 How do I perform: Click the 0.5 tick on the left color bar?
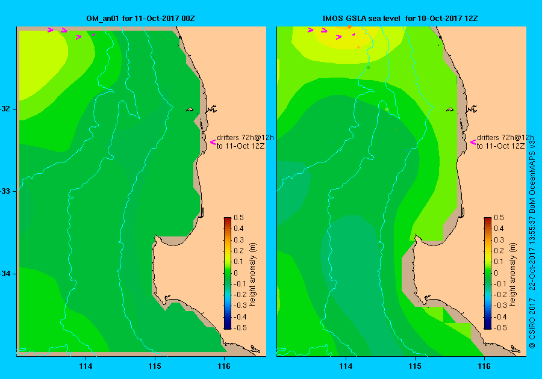[x=238, y=218]
